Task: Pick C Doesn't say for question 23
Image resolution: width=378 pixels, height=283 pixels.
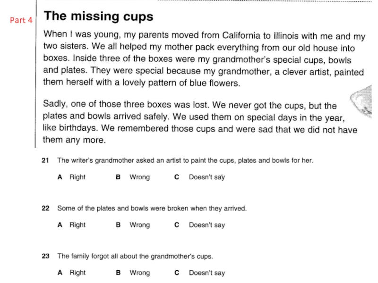Action: (199, 273)
